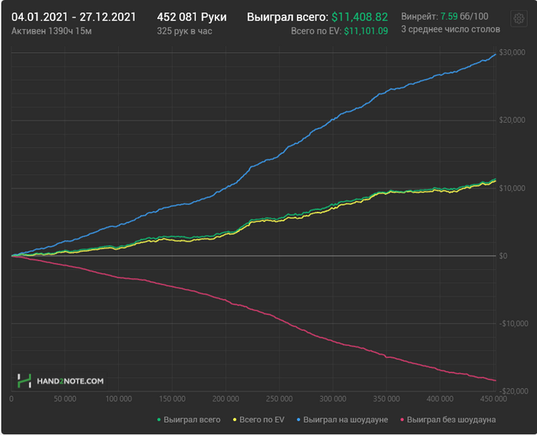
Task: Click '3 среднее число столов' text
Action: click(x=450, y=29)
